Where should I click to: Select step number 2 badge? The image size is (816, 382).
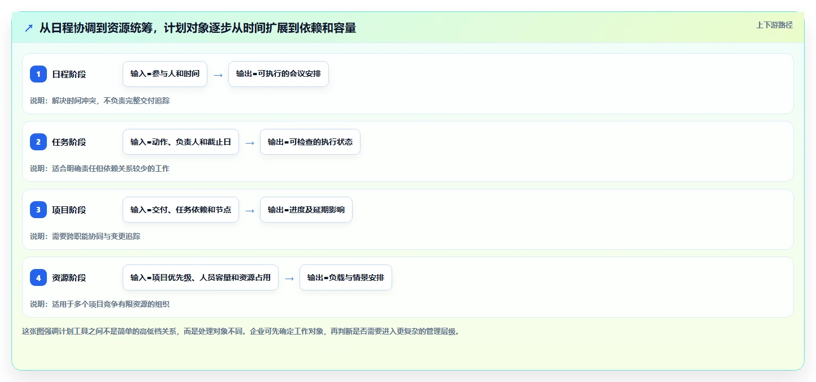tap(38, 142)
